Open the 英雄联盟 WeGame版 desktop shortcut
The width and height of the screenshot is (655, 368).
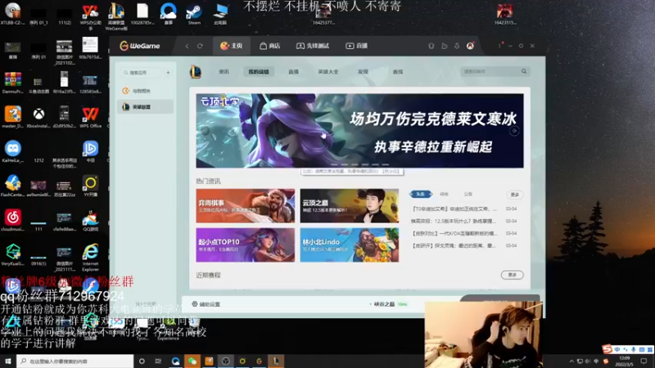116,16
